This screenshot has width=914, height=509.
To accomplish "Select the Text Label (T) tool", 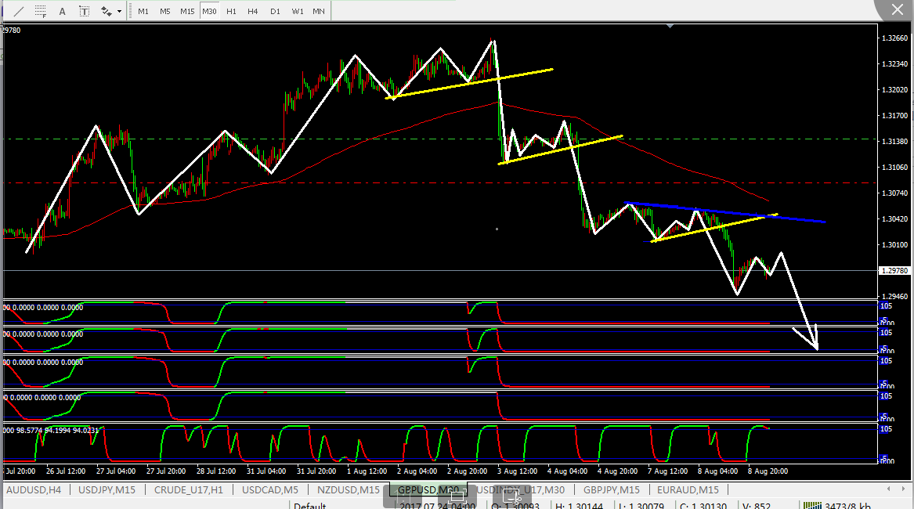I will click(x=84, y=11).
